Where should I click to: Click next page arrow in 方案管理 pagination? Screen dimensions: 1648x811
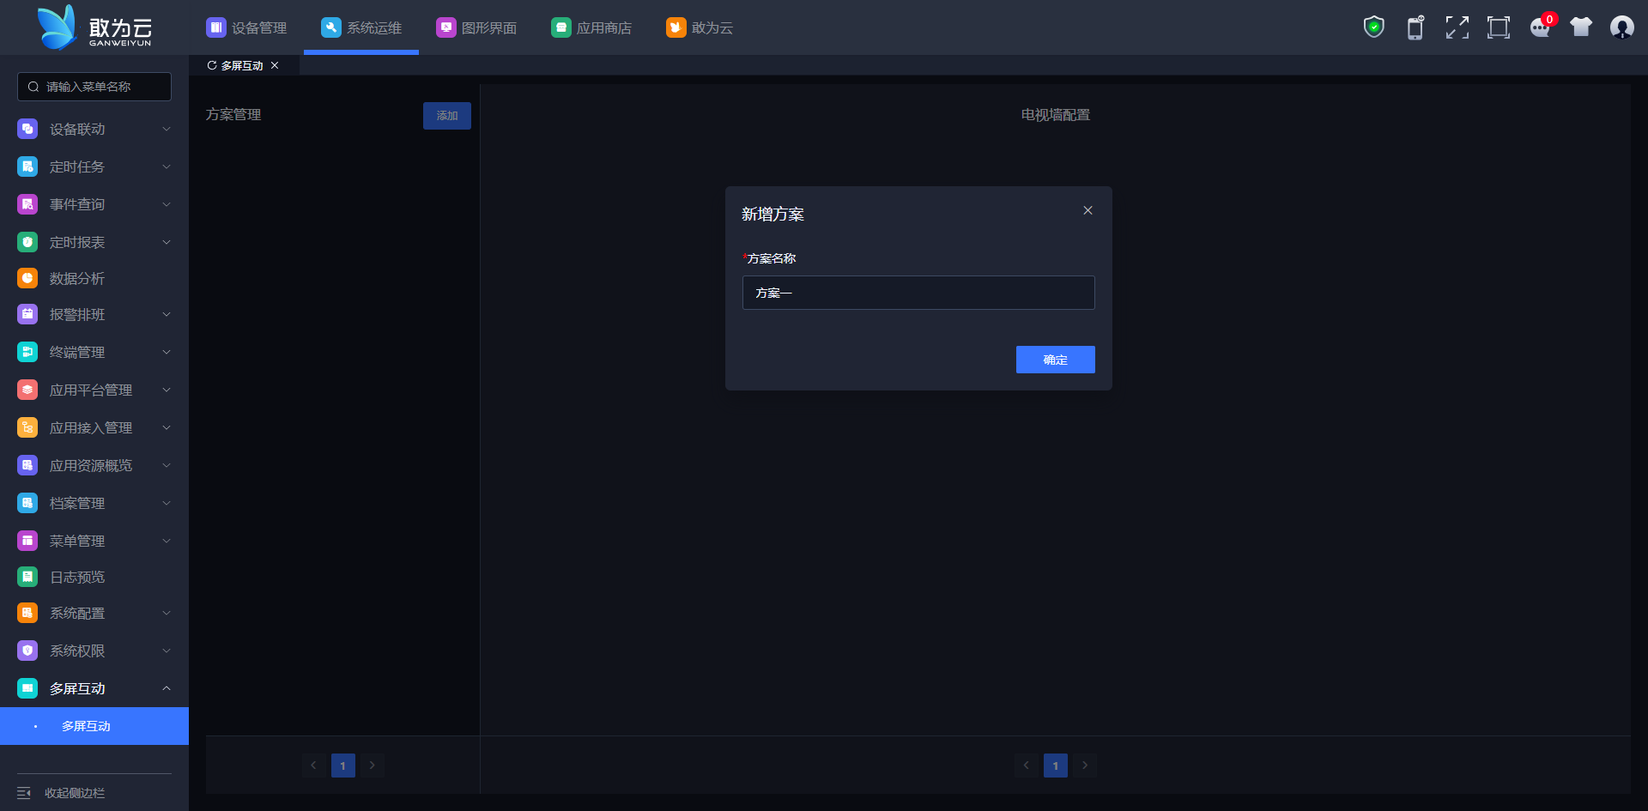click(372, 766)
